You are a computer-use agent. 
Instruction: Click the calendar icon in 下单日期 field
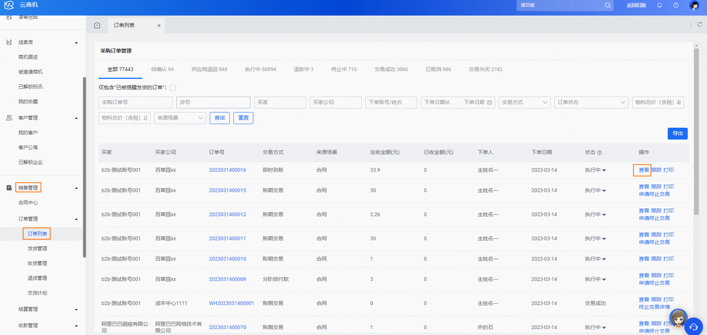click(490, 102)
